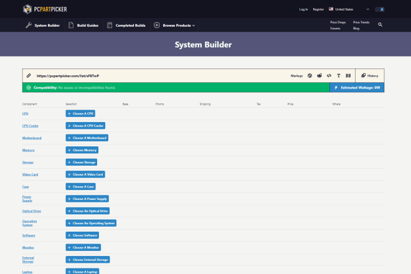Click Choose A Case button
Screen dimensions: 411x274
80,187
